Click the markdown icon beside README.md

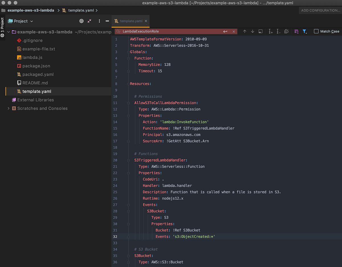[19, 83]
